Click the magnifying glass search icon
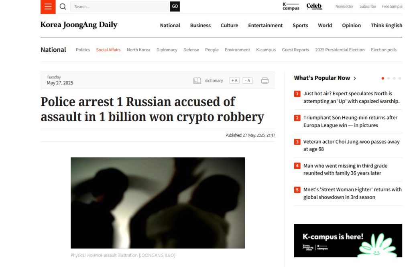Viewport: 411px width, 267px height. [x=63, y=6]
